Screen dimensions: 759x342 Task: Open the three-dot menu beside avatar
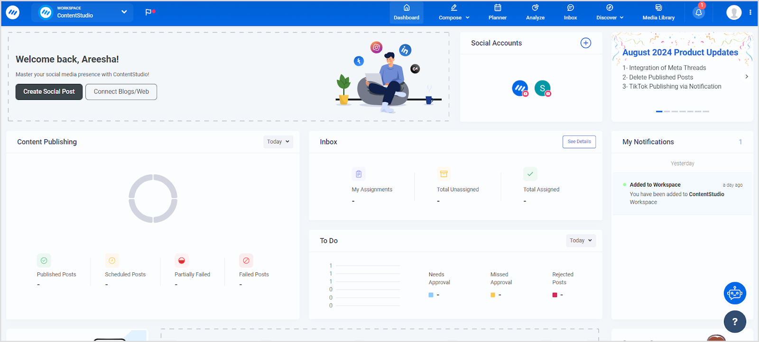(x=750, y=12)
